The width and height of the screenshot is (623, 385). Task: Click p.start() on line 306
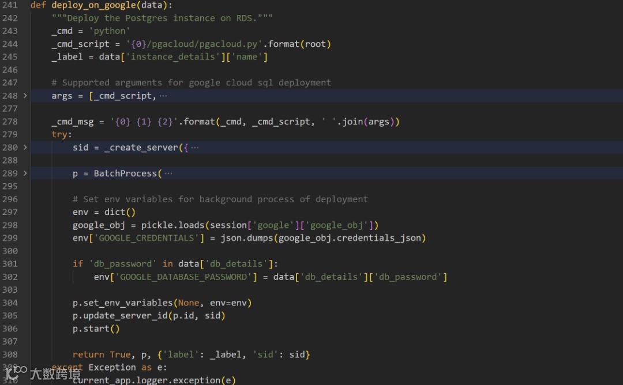pos(96,329)
